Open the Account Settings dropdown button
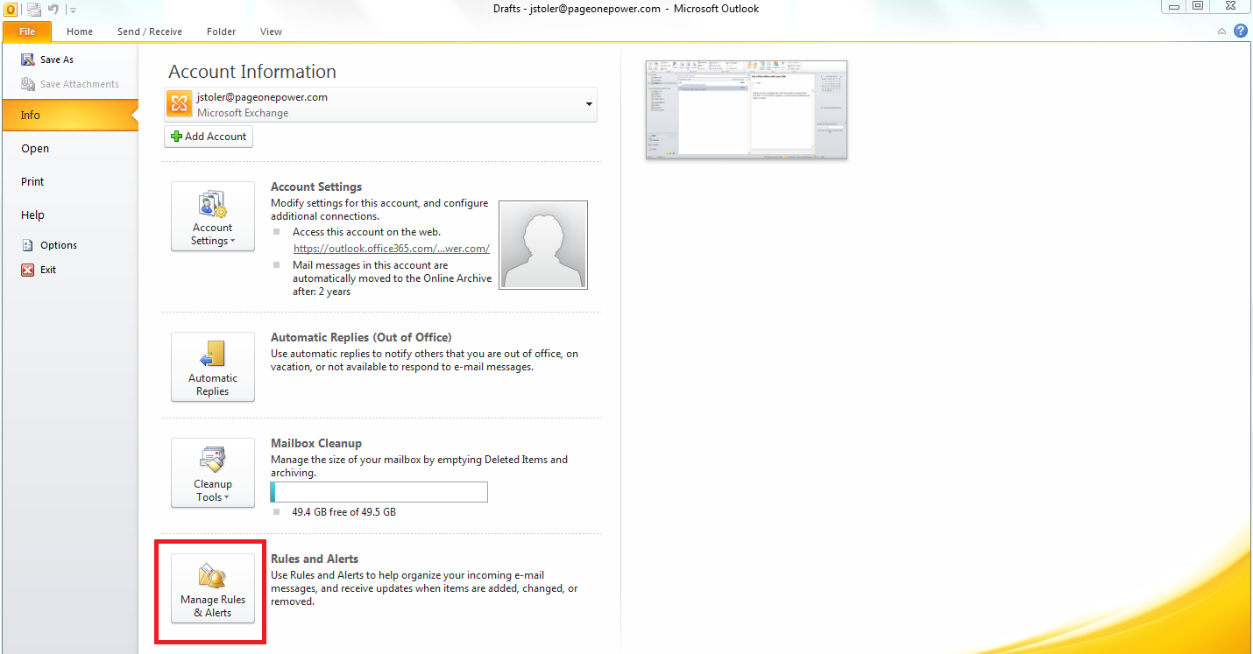Image resolution: width=1253 pixels, height=654 pixels. (x=213, y=216)
